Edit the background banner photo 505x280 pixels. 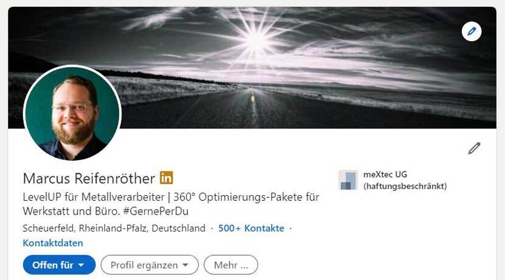click(472, 32)
